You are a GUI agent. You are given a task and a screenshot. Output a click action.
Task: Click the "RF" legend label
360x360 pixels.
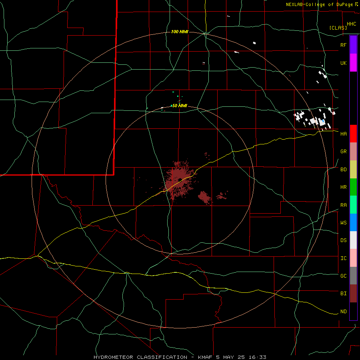pyautogui.click(x=343, y=45)
